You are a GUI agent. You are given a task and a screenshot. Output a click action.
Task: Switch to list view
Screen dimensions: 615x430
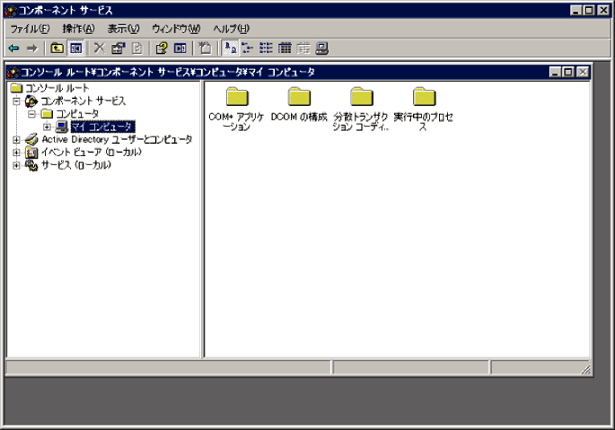point(266,48)
